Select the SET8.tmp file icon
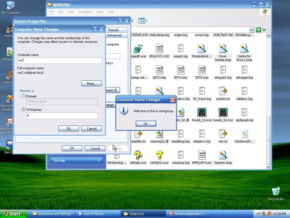 click(202, 70)
